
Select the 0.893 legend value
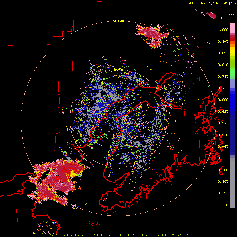tap(223, 53)
